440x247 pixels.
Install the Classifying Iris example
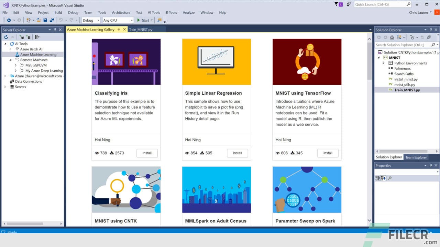coord(147,153)
